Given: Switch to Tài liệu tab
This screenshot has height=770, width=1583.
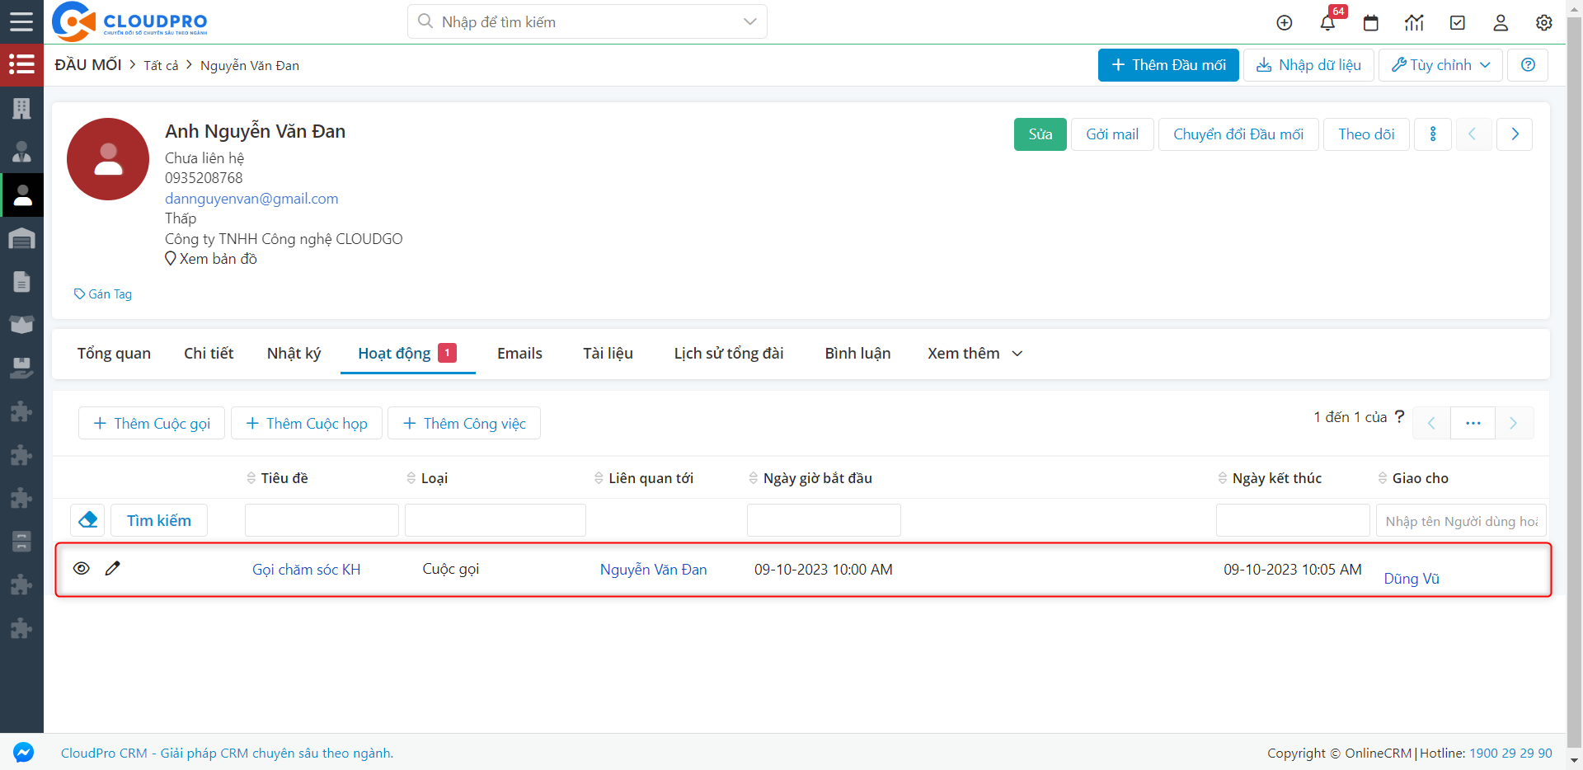Looking at the screenshot, I should (608, 354).
